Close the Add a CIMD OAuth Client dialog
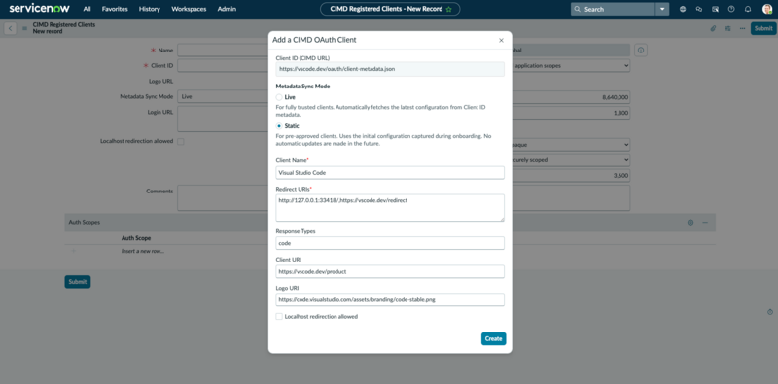Screen dimensions: 778x384 [x=501, y=40]
